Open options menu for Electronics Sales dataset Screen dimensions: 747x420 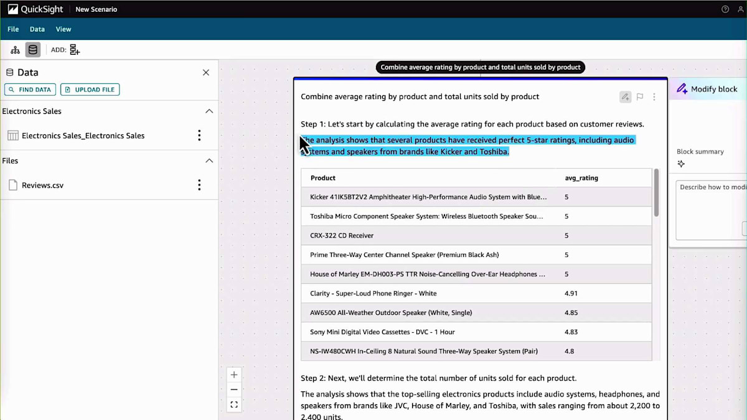(x=199, y=136)
